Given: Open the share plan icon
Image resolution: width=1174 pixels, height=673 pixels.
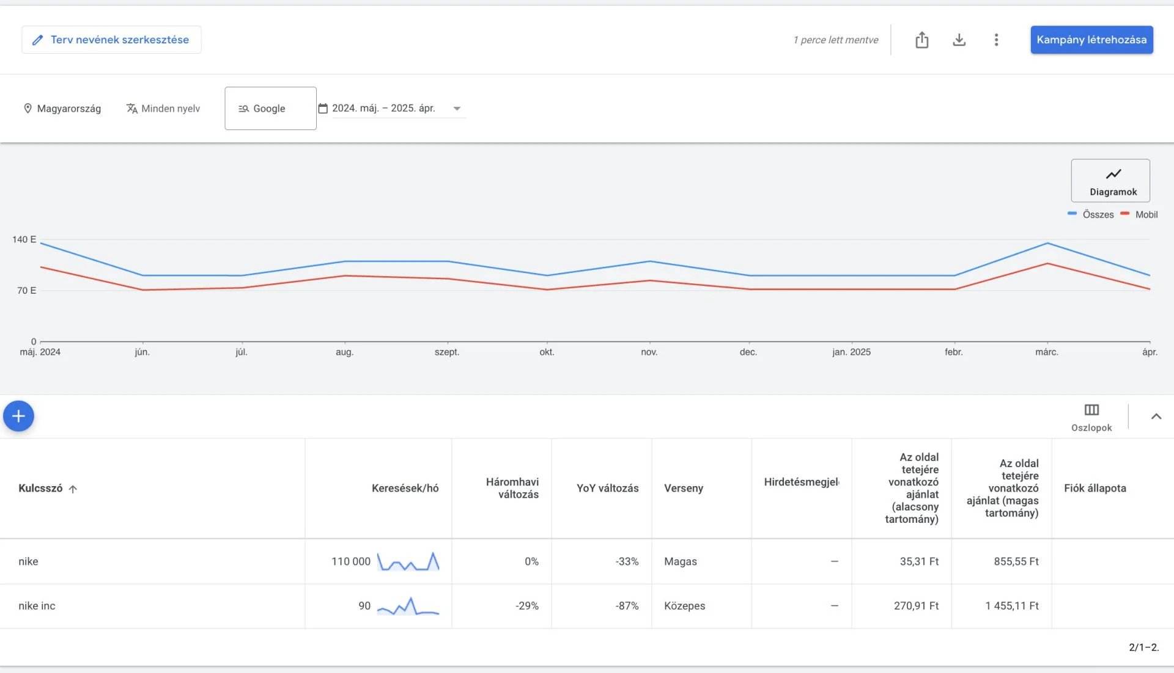Looking at the screenshot, I should (x=922, y=40).
